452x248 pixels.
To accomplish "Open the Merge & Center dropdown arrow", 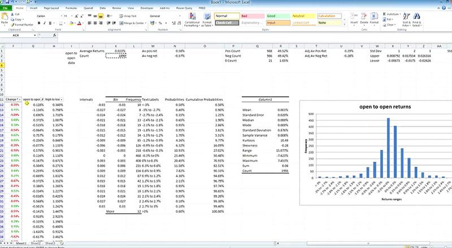I will click(x=146, y=23).
